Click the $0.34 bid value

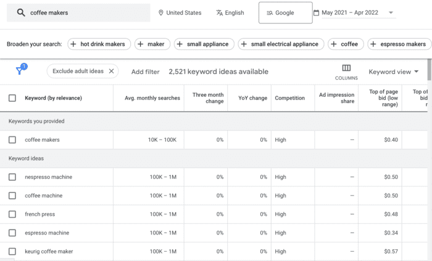391,233
